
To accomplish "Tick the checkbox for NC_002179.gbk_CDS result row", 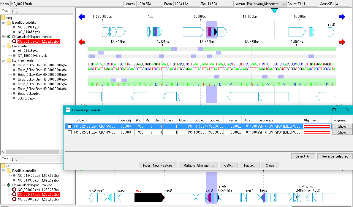I will 70,126.
